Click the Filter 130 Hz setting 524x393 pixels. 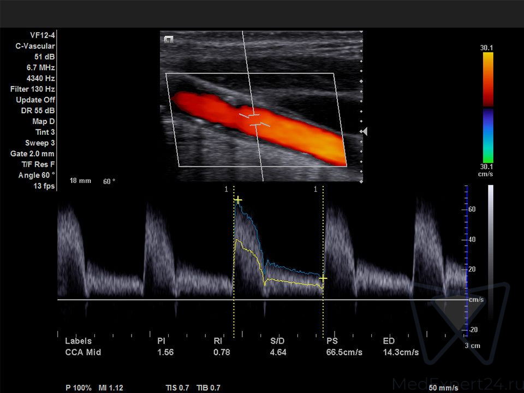tap(33, 89)
